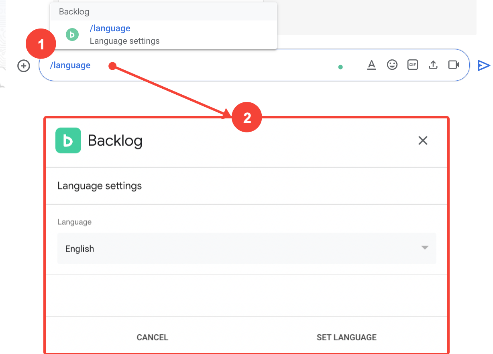Click the "Backlog" title in the dialog
The height and width of the screenshot is (354, 493).
click(115, 140)
